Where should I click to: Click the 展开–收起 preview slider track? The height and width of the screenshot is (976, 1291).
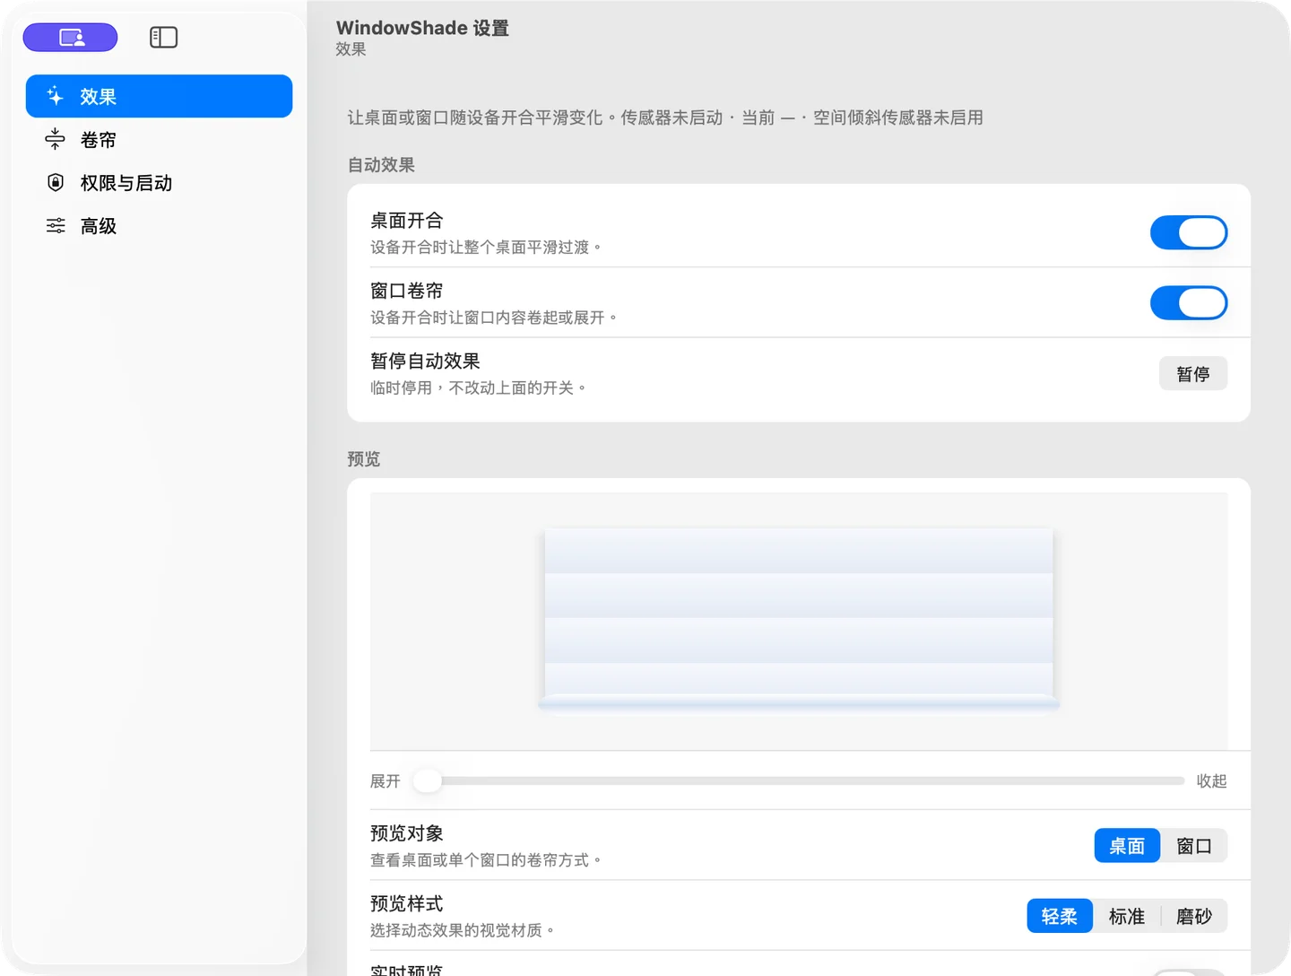[x=799, y=780]
